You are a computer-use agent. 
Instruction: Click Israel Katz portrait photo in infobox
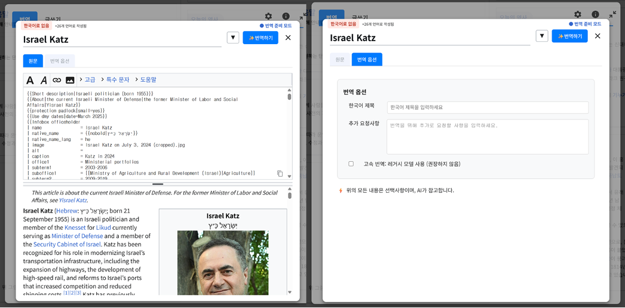coord(223,263)
